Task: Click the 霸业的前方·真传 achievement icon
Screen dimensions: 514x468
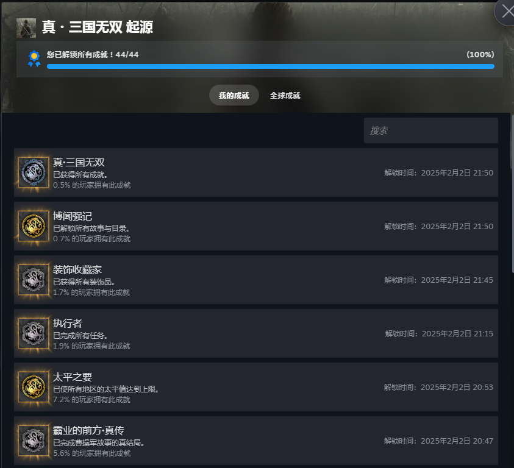Action: (x=34, y=441)
